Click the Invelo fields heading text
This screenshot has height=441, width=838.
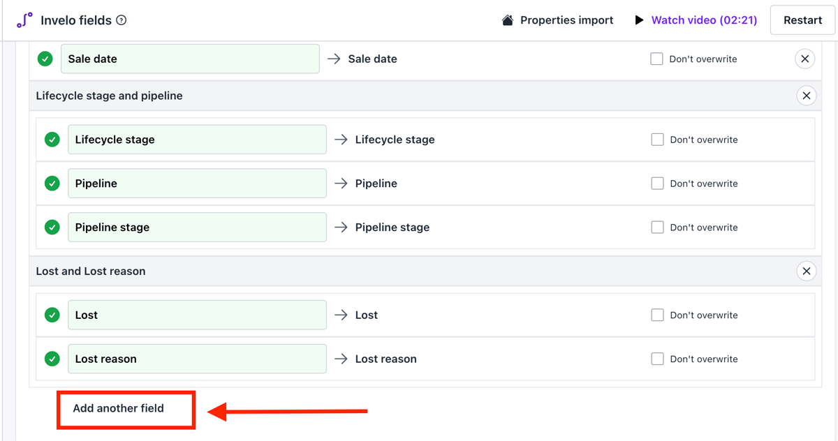point(76,20)
